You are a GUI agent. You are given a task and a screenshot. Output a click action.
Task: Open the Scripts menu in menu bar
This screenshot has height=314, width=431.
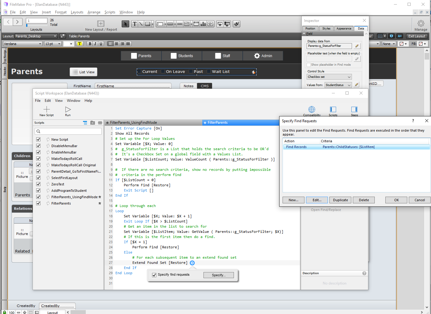click(x=110, y=12)
